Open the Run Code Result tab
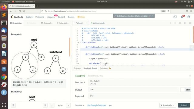Viewport: 194px width, 109px height. pos(90,68)
